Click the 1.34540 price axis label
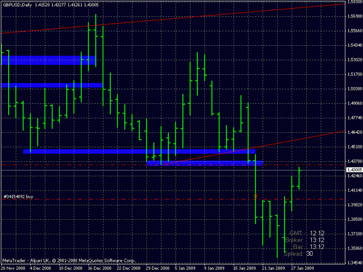 pos(355,263)
